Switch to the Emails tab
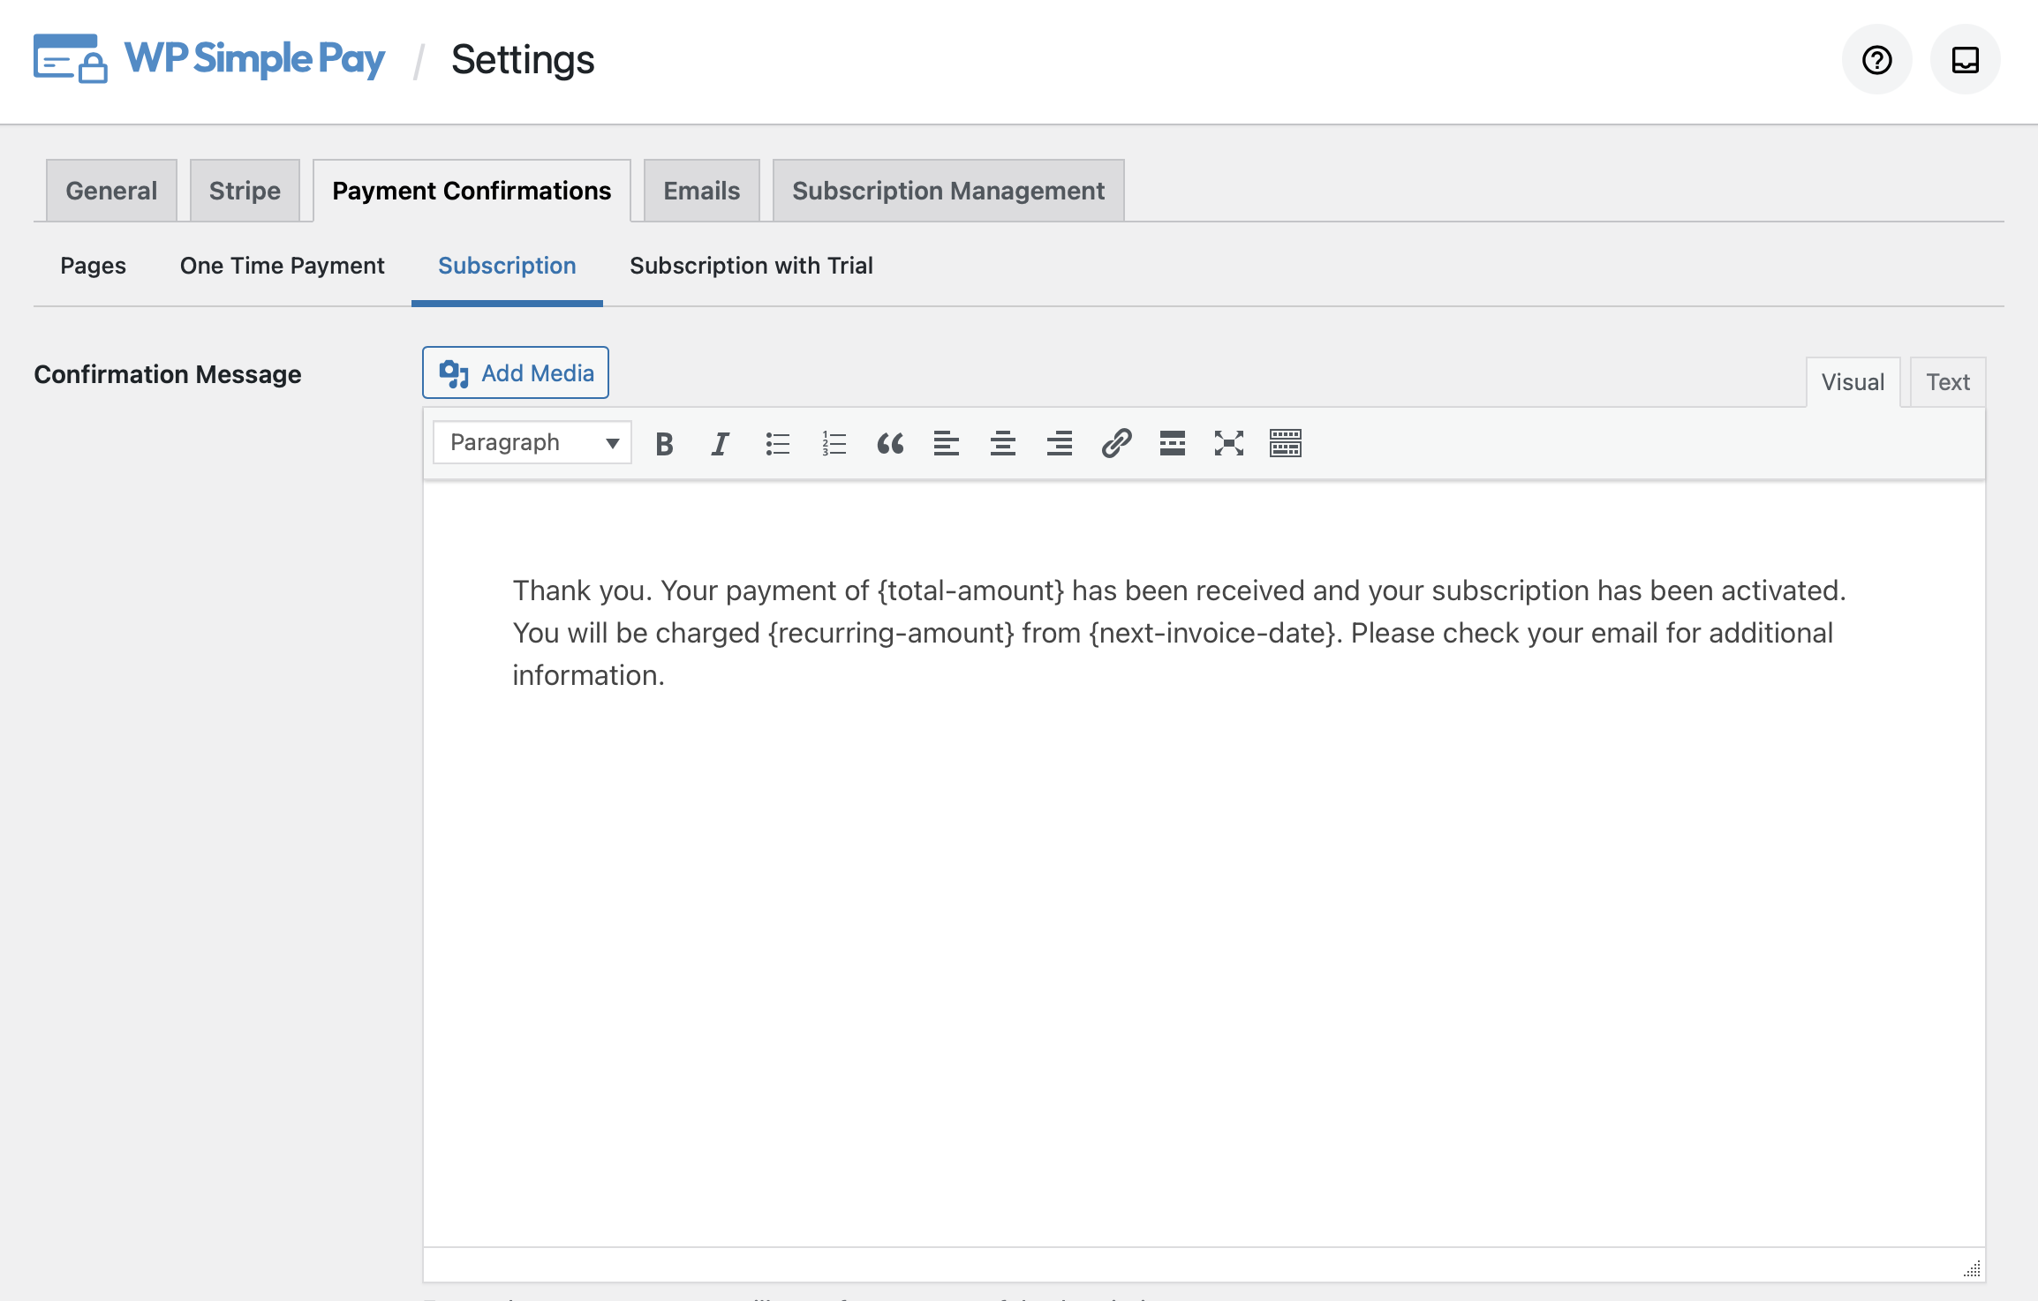Viewport: 2038px width, 1301px height. [x=701, y=191]
